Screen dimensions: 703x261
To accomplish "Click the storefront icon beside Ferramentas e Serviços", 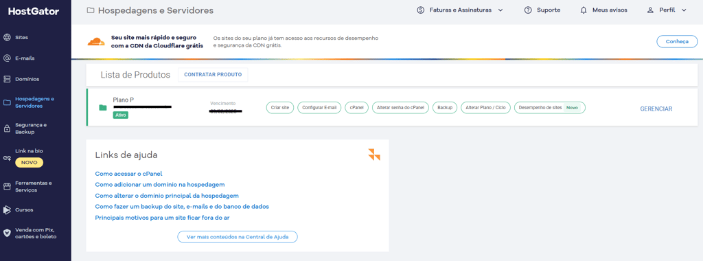I will click(7, 187).
